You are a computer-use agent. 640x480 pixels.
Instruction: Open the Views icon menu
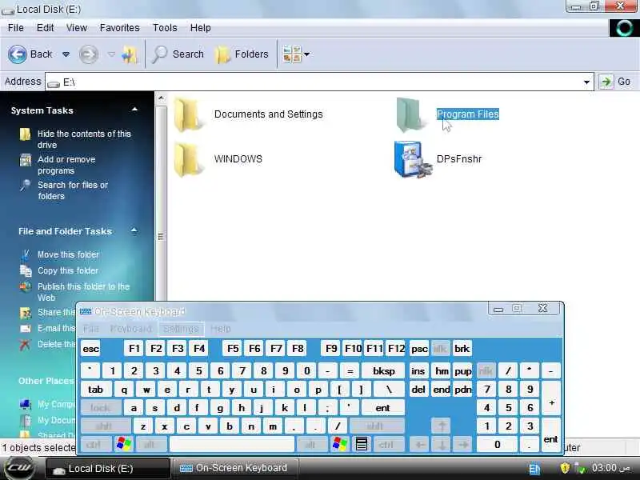point(296,54)
